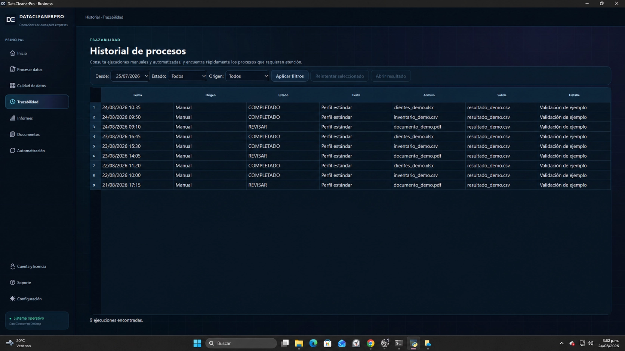The image size is (625, 351).
Task: Open Calidad de datos grid icon
Action: point(12,85)
